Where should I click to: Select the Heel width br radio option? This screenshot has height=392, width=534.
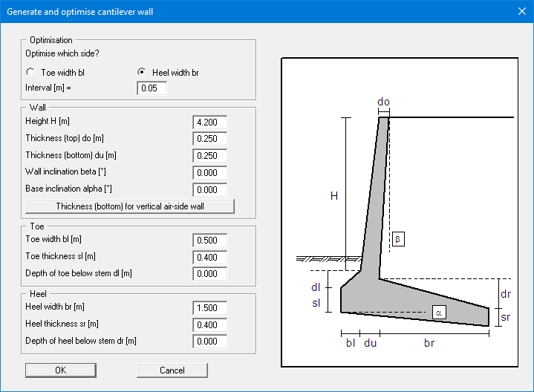(141, 73)
